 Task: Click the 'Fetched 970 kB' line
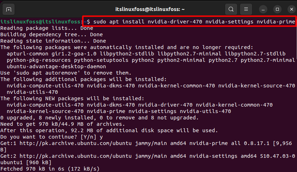point(50,169)
